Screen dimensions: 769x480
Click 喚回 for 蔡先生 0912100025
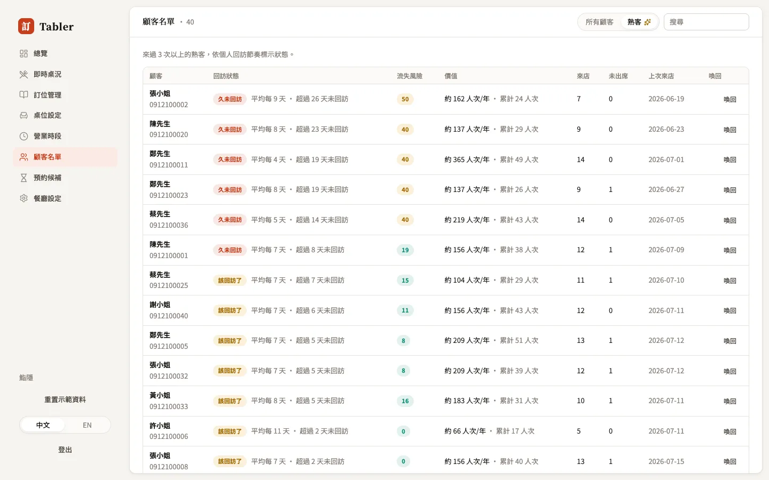click(729, 281)
